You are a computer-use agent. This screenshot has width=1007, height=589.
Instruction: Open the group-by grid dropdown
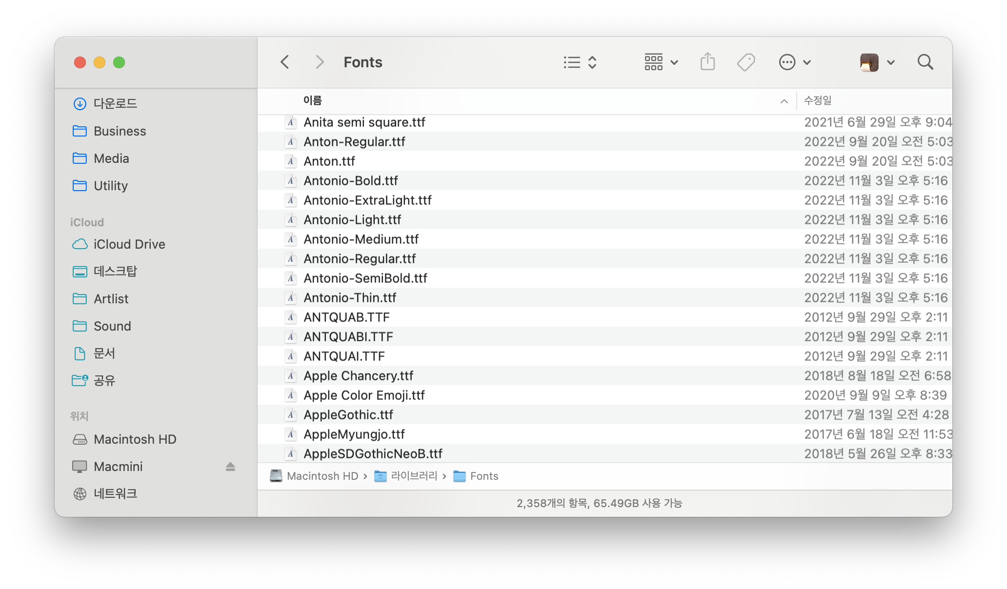pos(661,62)
